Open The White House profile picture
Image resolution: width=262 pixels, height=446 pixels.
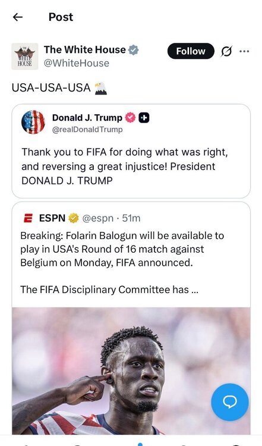(x=25, y=56)
